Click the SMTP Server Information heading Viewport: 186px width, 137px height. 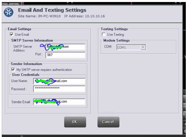pyautogui.click(x=32, y=40)
